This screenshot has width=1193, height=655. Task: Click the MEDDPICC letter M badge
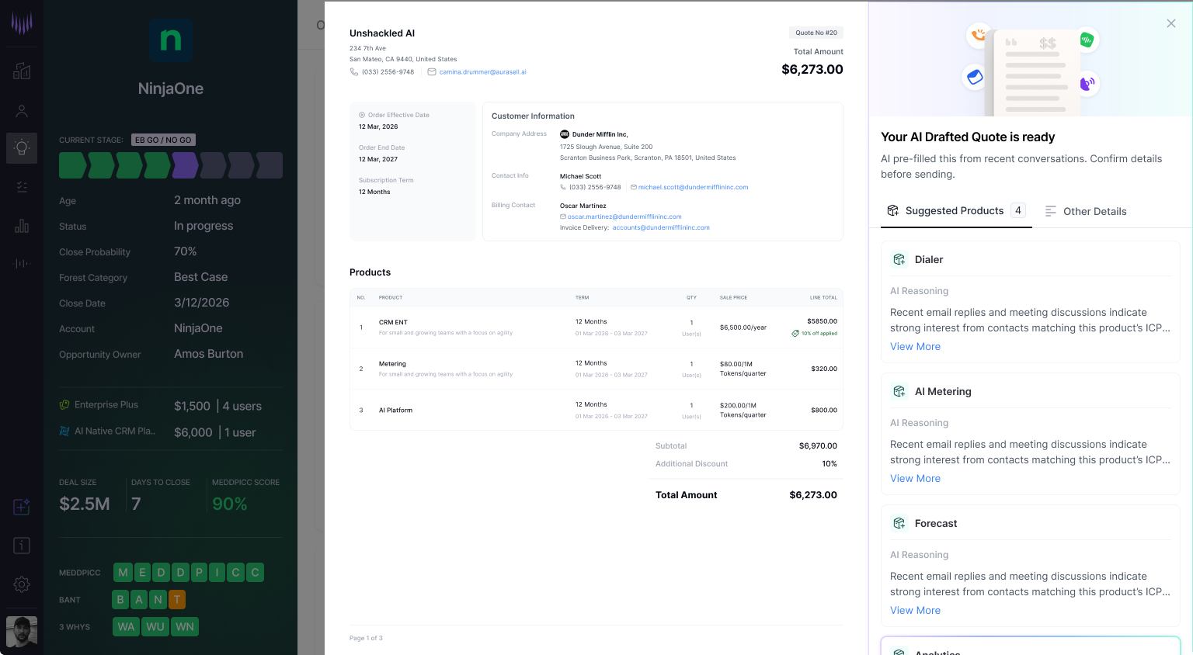(123, 573)
